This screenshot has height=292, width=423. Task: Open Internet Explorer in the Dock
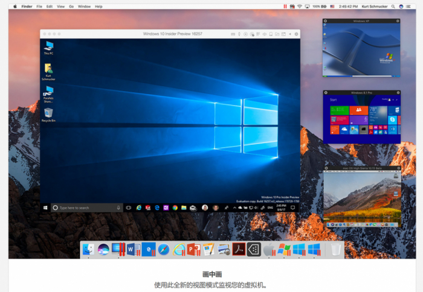click(179, 249)
